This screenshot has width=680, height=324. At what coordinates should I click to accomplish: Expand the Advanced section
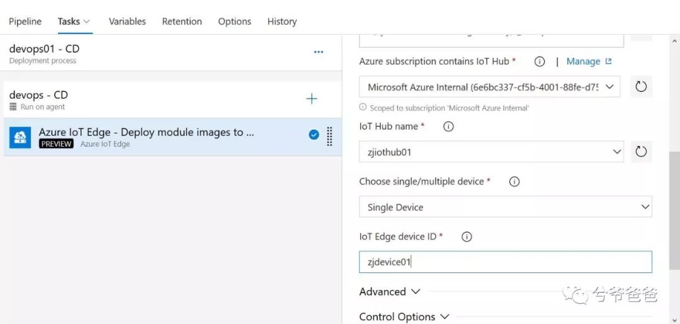pos(390,291)
